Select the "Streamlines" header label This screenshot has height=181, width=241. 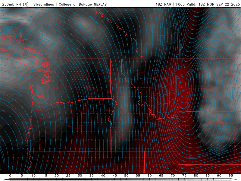tap(44, 4)
